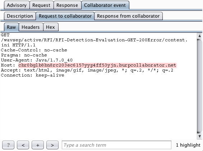Go to next search match
The image size is (203, 151).
pyautogui.click(x=52, y=145)
